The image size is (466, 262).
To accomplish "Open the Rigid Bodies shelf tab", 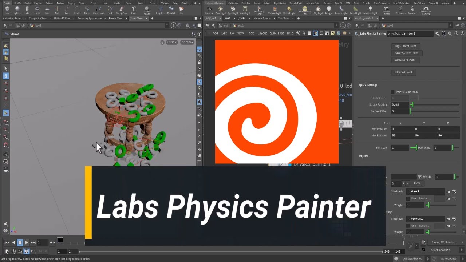I will click(x=280, y=3).
